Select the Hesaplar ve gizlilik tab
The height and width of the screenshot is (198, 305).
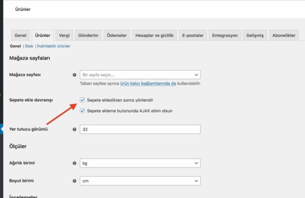pyautogui.click(x=155, y=35)
